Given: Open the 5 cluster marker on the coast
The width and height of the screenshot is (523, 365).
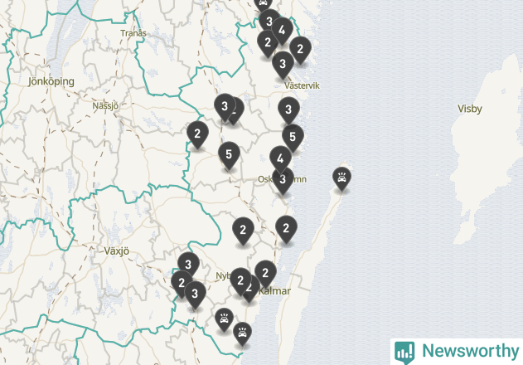Looking at the screenshot, I should (x=292, y=136).
